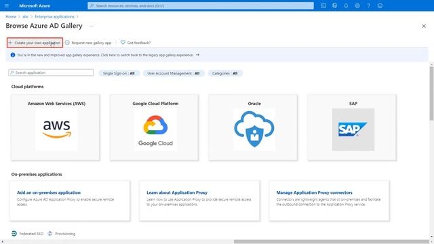Click the On-premises applications heading
Image resolution: width=434 pixels, height=244 pixels.
click(37, 174)
